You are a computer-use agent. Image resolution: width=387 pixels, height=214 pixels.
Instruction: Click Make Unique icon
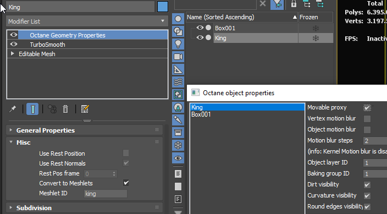click(52, 109)
